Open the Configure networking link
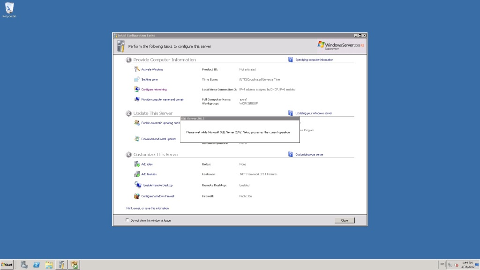Image resolution: width=480 pixels, height=270 pixels. 154,90
